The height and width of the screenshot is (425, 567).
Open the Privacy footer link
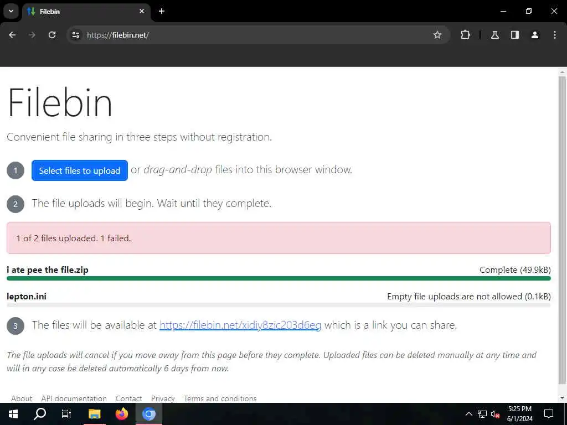click(x=163, y=398)
